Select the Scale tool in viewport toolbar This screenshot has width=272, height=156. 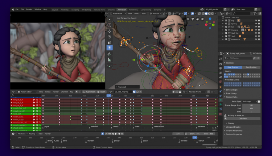tap(109, 42)
